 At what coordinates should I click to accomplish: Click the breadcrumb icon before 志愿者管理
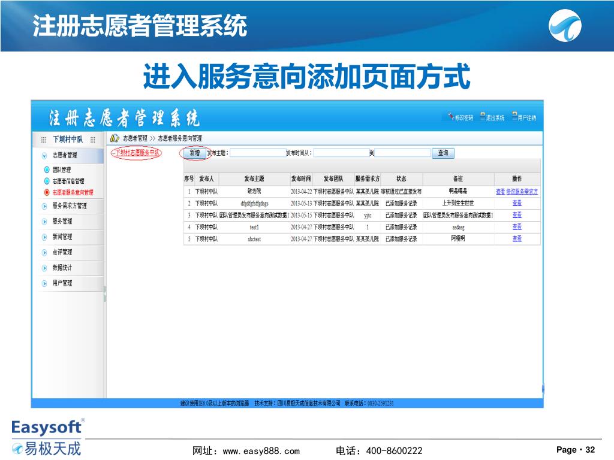tap(114, 138)
